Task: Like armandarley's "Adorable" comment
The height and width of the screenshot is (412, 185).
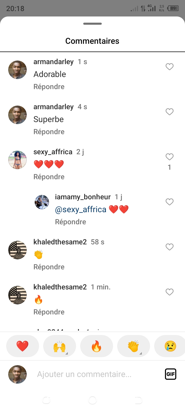Action: (169, 67)
